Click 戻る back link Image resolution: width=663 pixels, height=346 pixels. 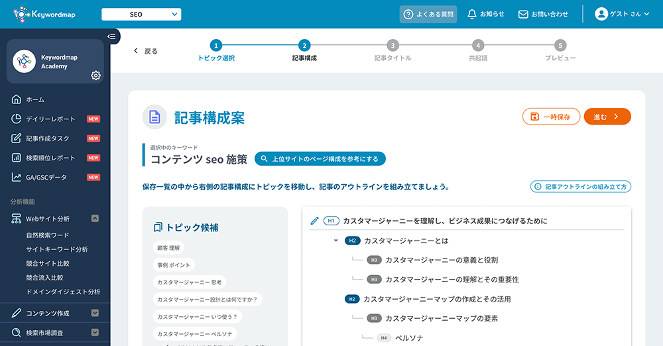coord(146,51)
